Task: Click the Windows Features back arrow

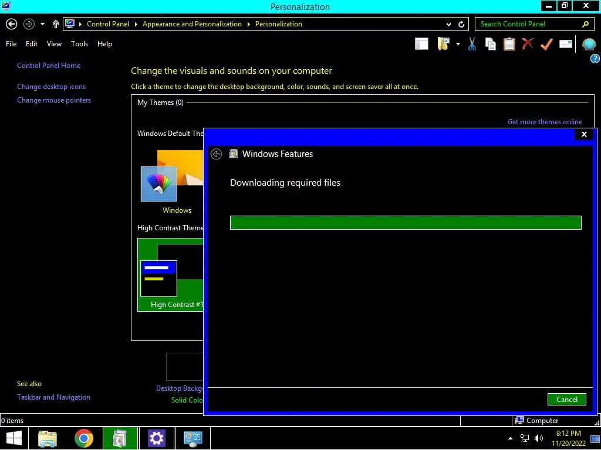Action: tap(216, 154)
